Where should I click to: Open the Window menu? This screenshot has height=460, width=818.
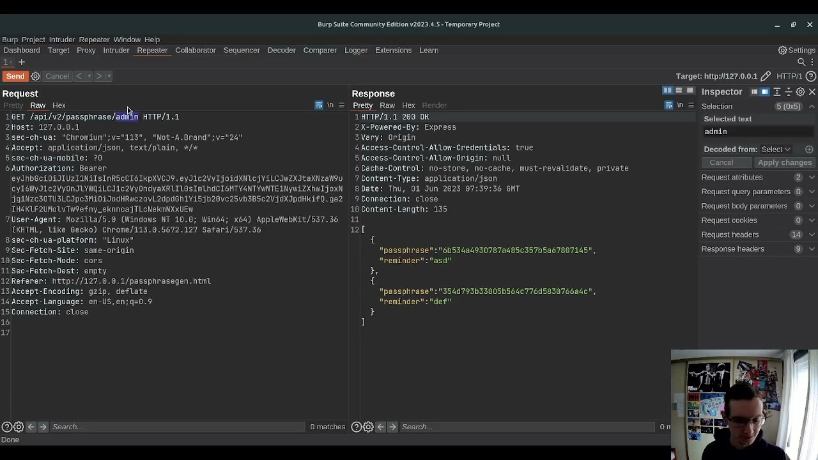click(127, 40)
